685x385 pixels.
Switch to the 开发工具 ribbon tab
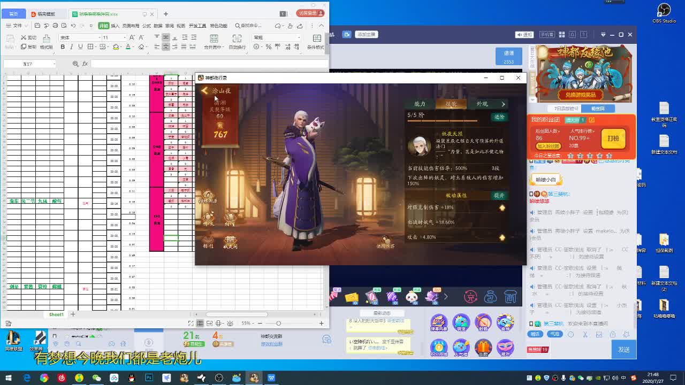(x=197, y=26)
